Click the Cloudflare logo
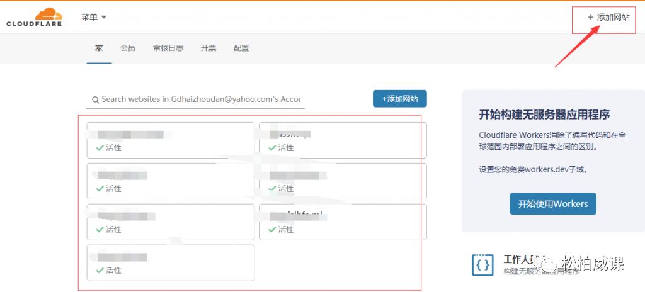This screenshot has height=292, width=645. pyautogui.click(x=33, y=18)
